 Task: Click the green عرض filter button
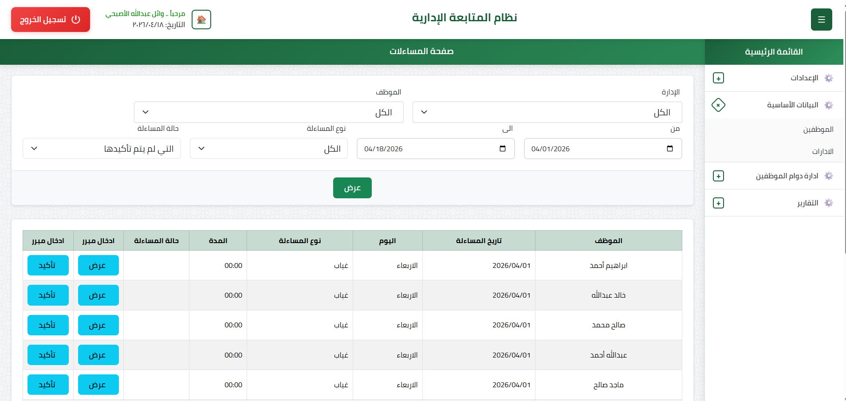352,188
